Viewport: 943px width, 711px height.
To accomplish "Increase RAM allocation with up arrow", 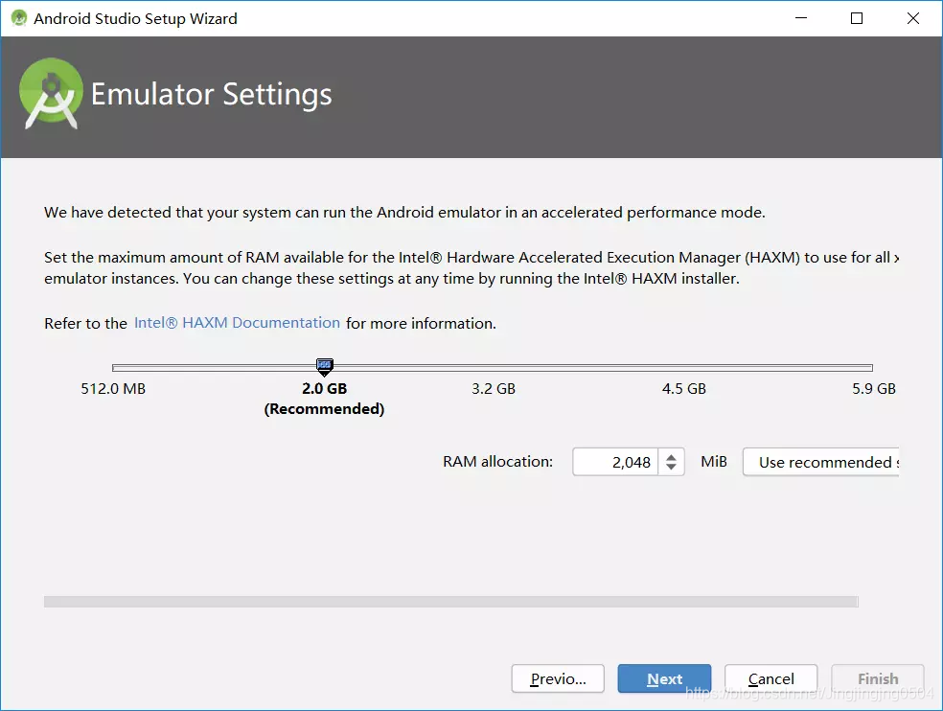I will tap(671, 456).
